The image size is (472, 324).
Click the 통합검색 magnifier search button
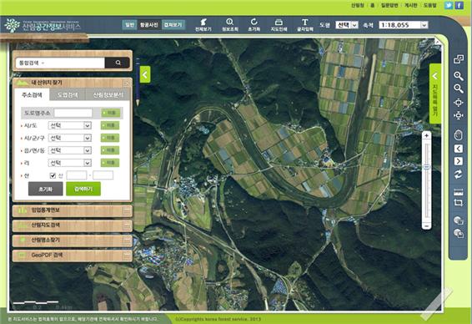118,63
